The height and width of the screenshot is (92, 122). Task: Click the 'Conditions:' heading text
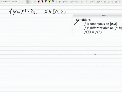click(84, 20)
